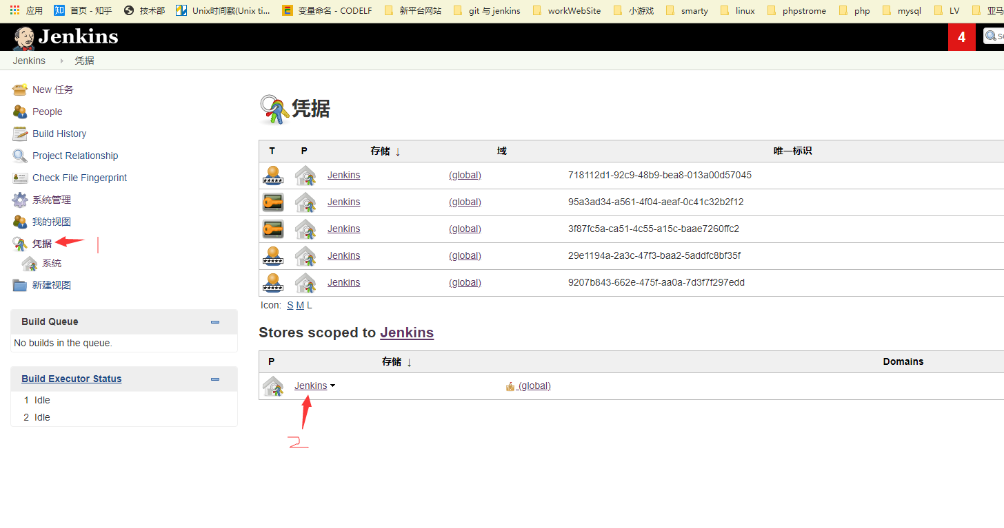Click Jenkins breadcrumb link
Viewport: 1004px width, 528px height.
[29, 61]
